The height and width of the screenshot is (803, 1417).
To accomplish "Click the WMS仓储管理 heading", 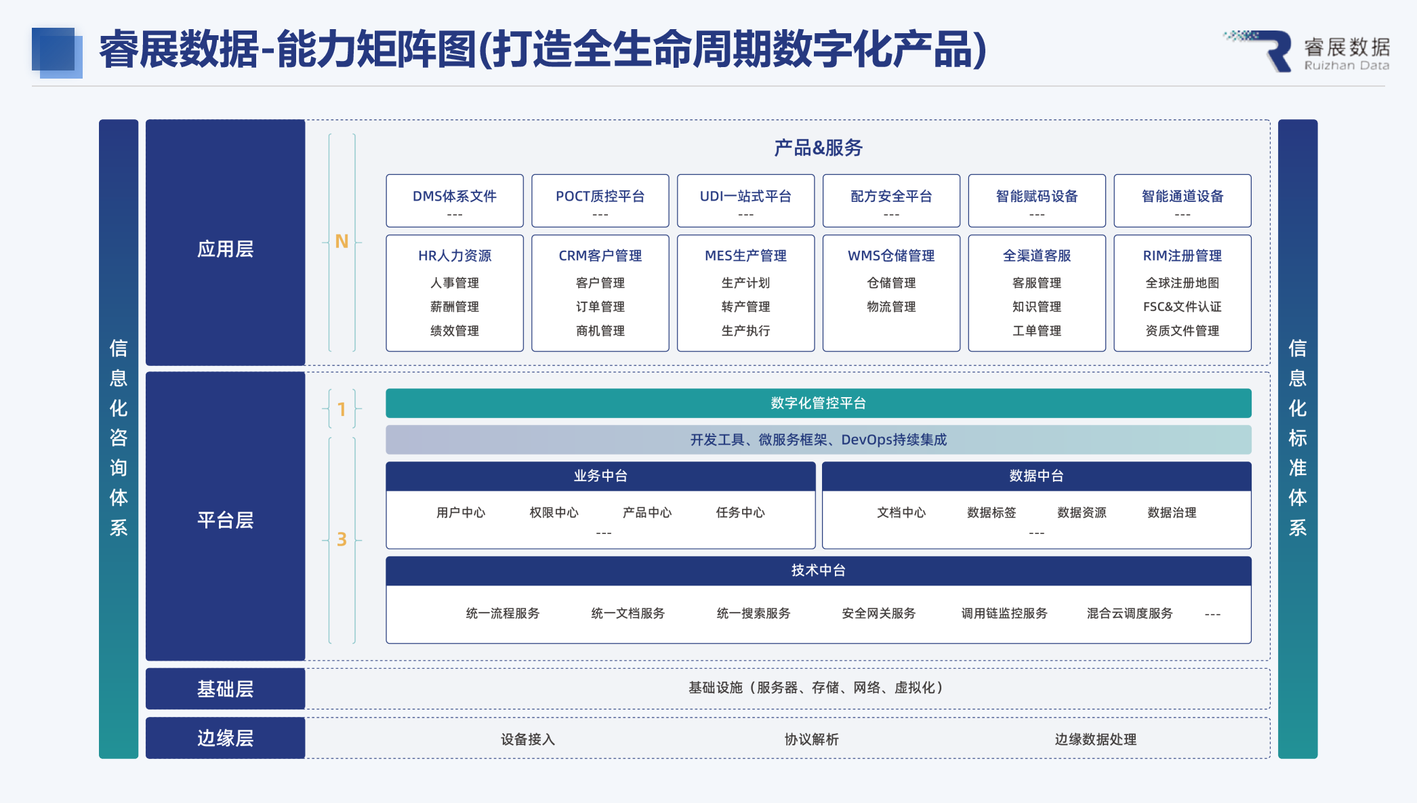I will 891,255.
